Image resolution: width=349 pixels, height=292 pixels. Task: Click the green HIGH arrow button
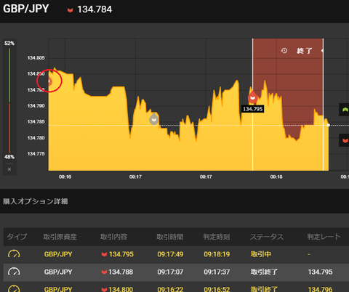point(345,110)
